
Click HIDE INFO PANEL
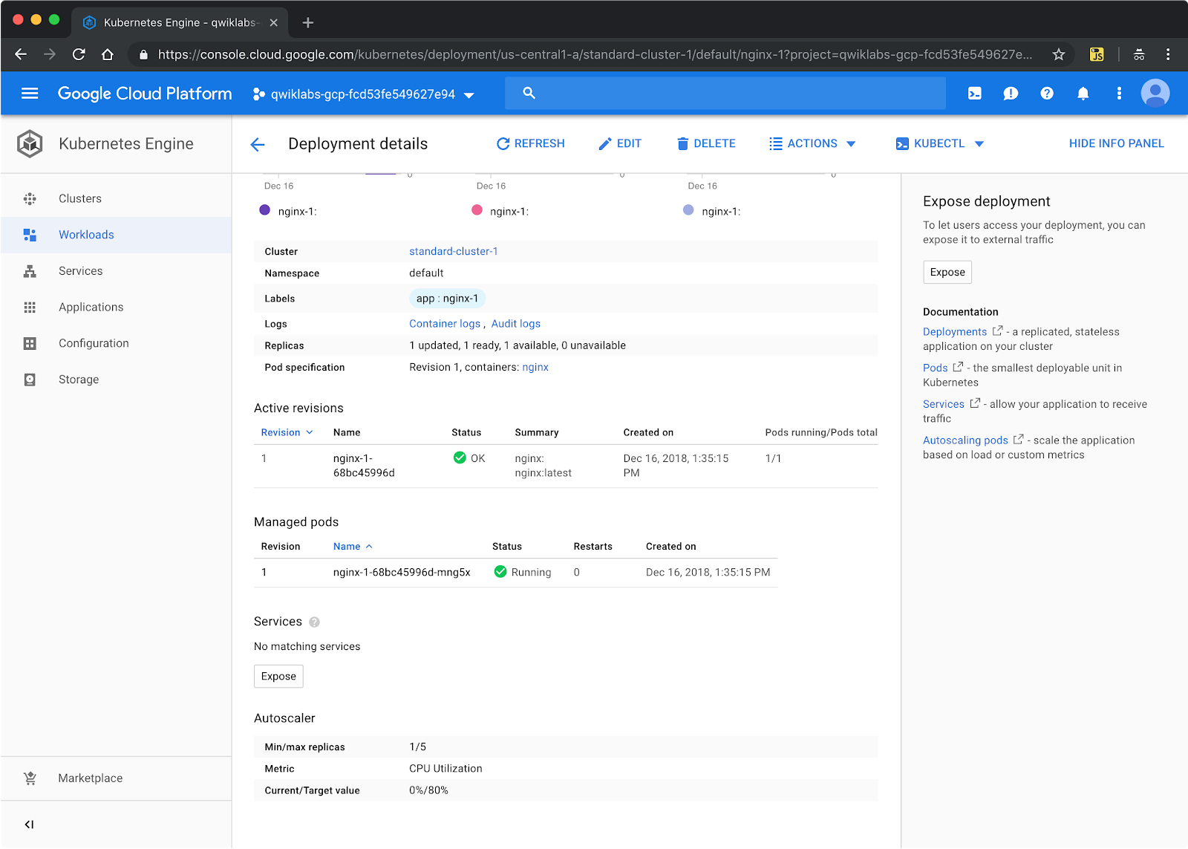pyautogui.click(x=1116, y=144)
